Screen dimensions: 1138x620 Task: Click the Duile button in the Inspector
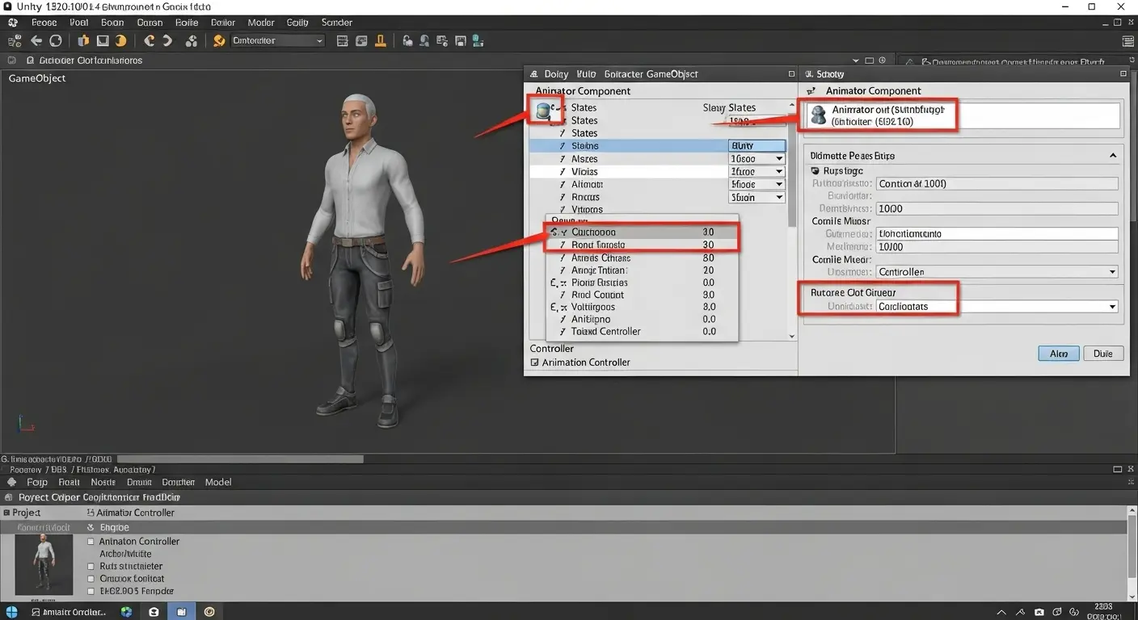tap(1102, 353)
